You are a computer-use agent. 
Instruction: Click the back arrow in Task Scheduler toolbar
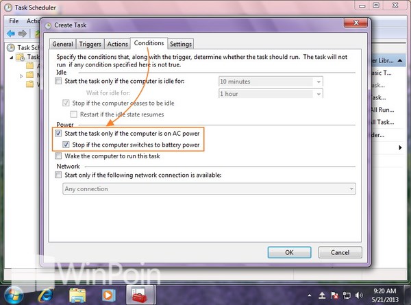point(11,34)
